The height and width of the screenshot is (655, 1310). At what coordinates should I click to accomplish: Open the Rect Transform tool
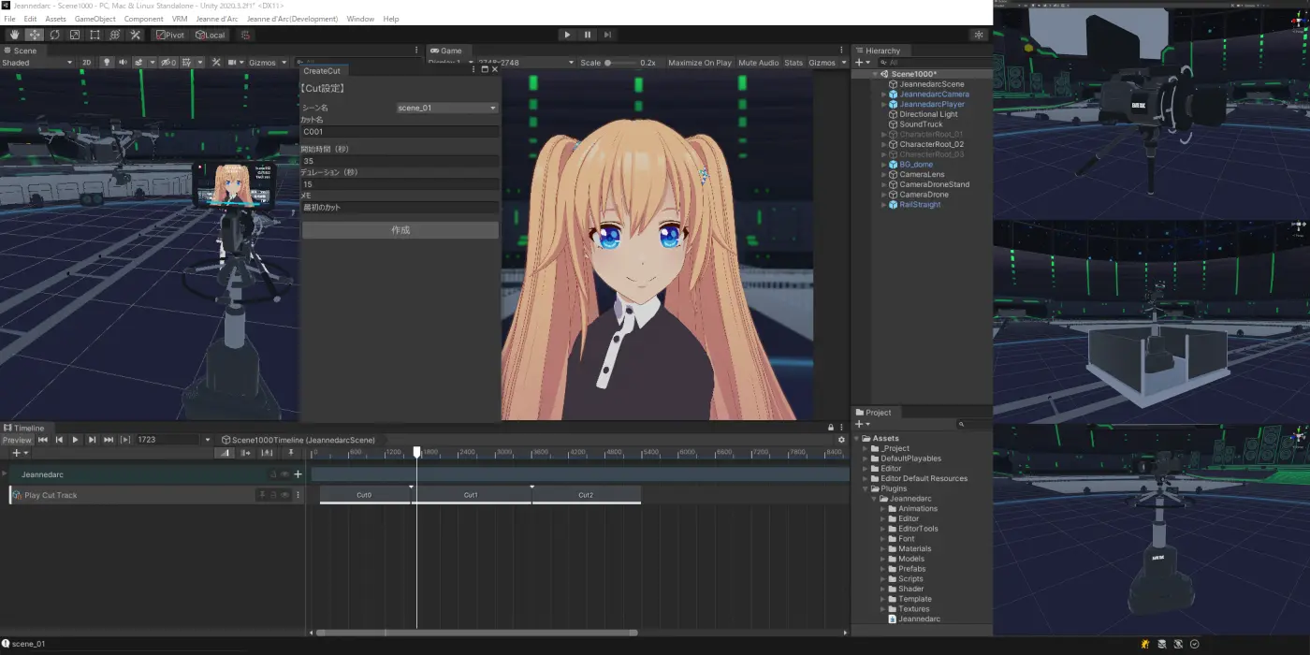tap(95, 34)
